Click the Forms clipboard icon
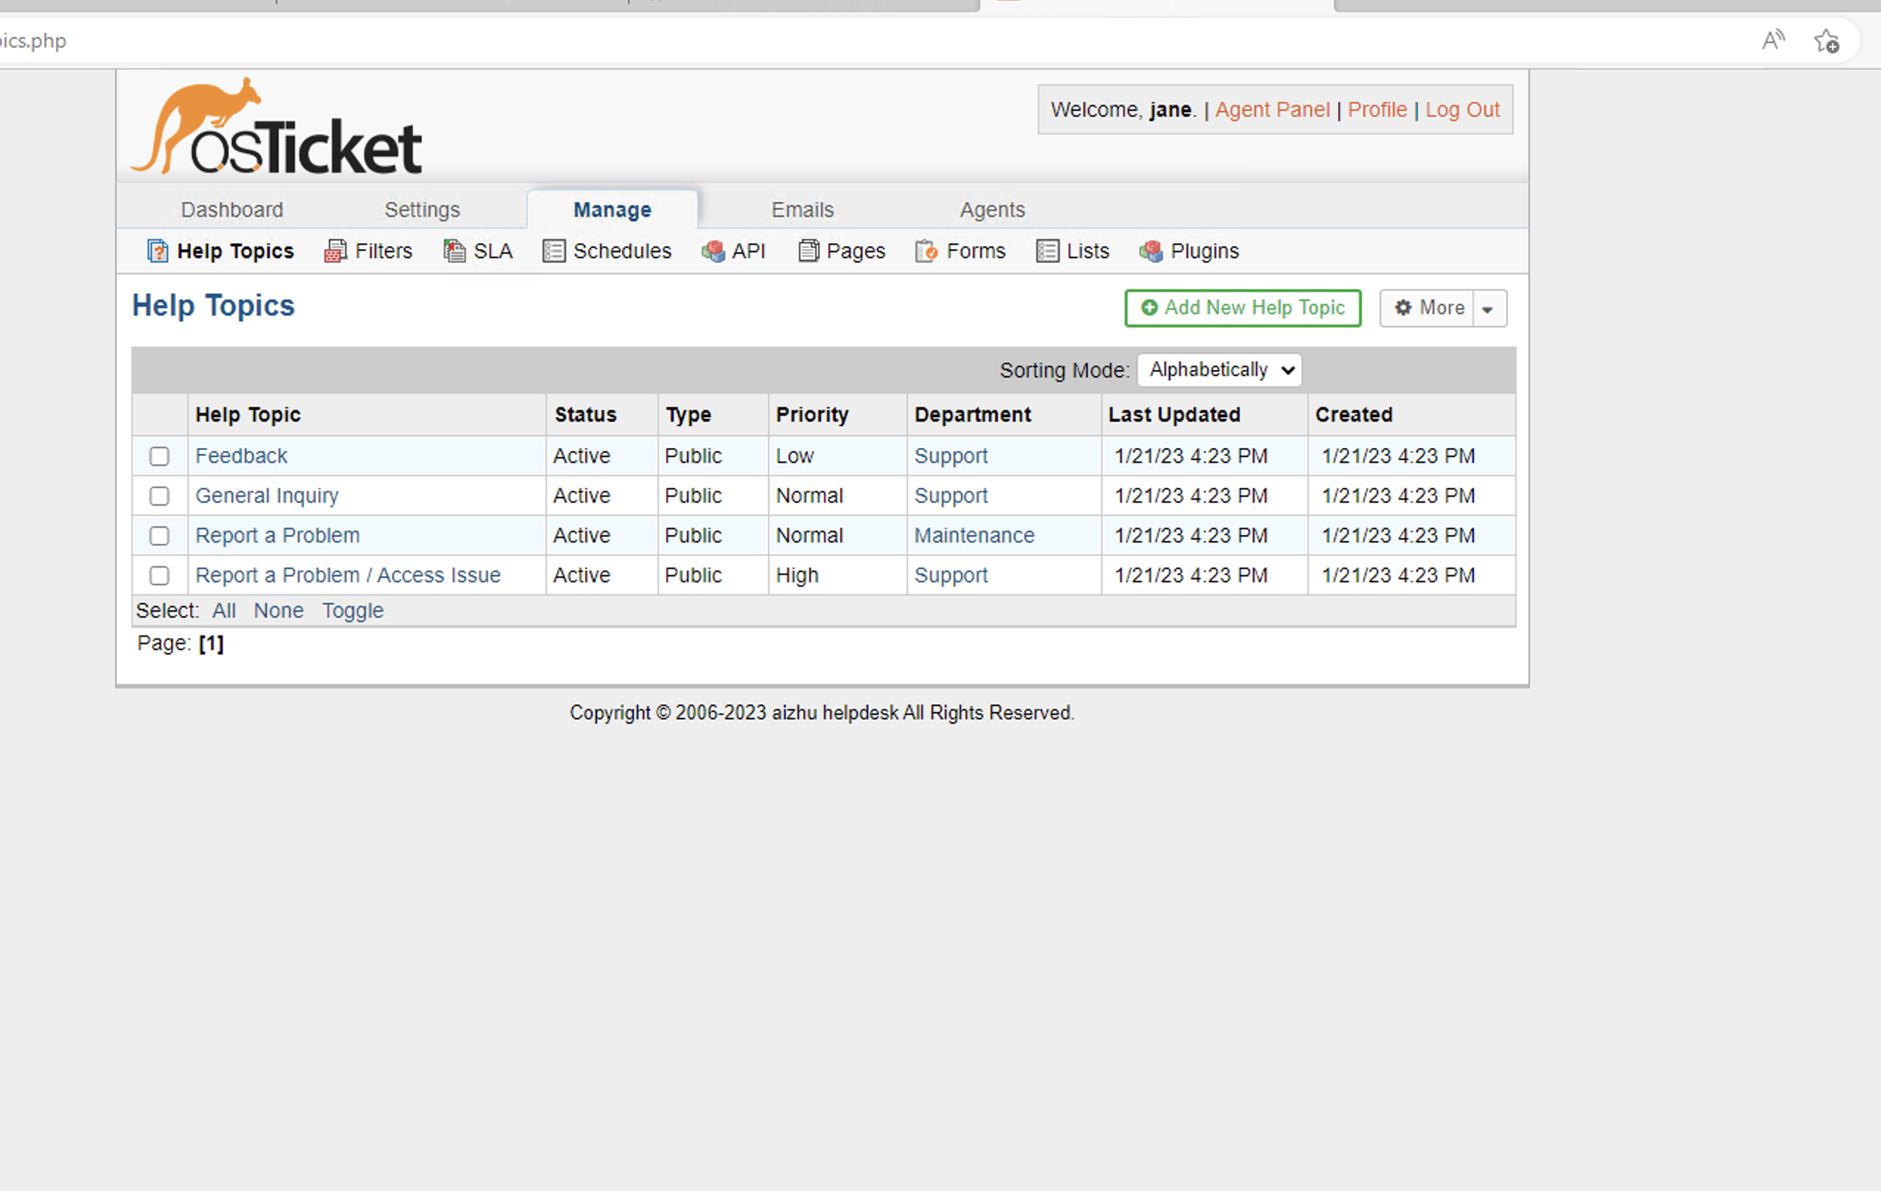The width and height of the screenshot is (1881, 1191). click(x=926, y=251)
